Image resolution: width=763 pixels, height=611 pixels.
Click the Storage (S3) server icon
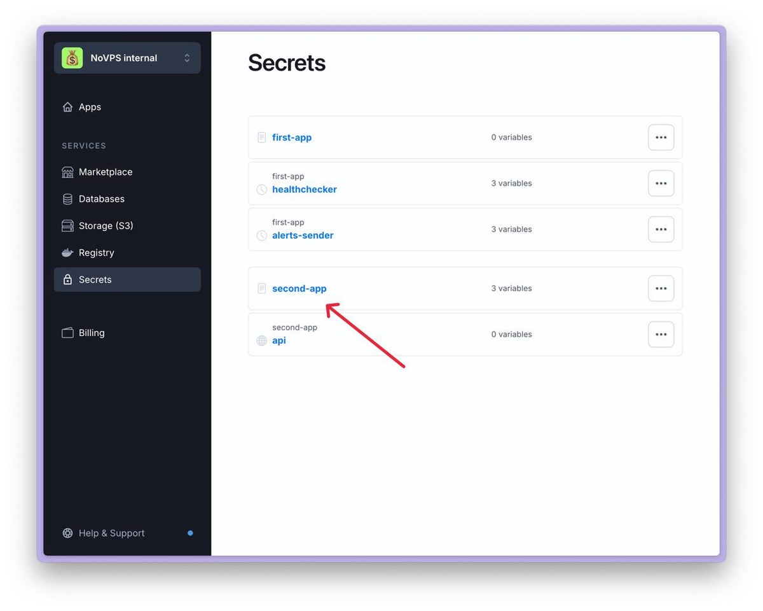click(x=67, y=226)
